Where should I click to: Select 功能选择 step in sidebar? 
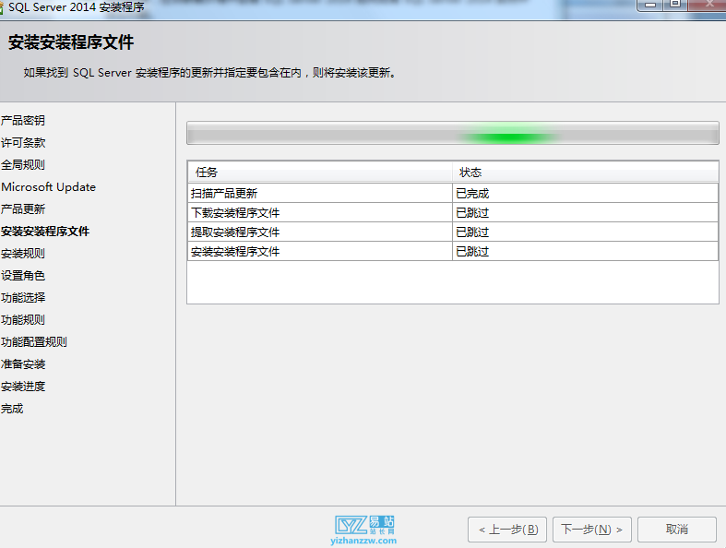tap(23, 298)
